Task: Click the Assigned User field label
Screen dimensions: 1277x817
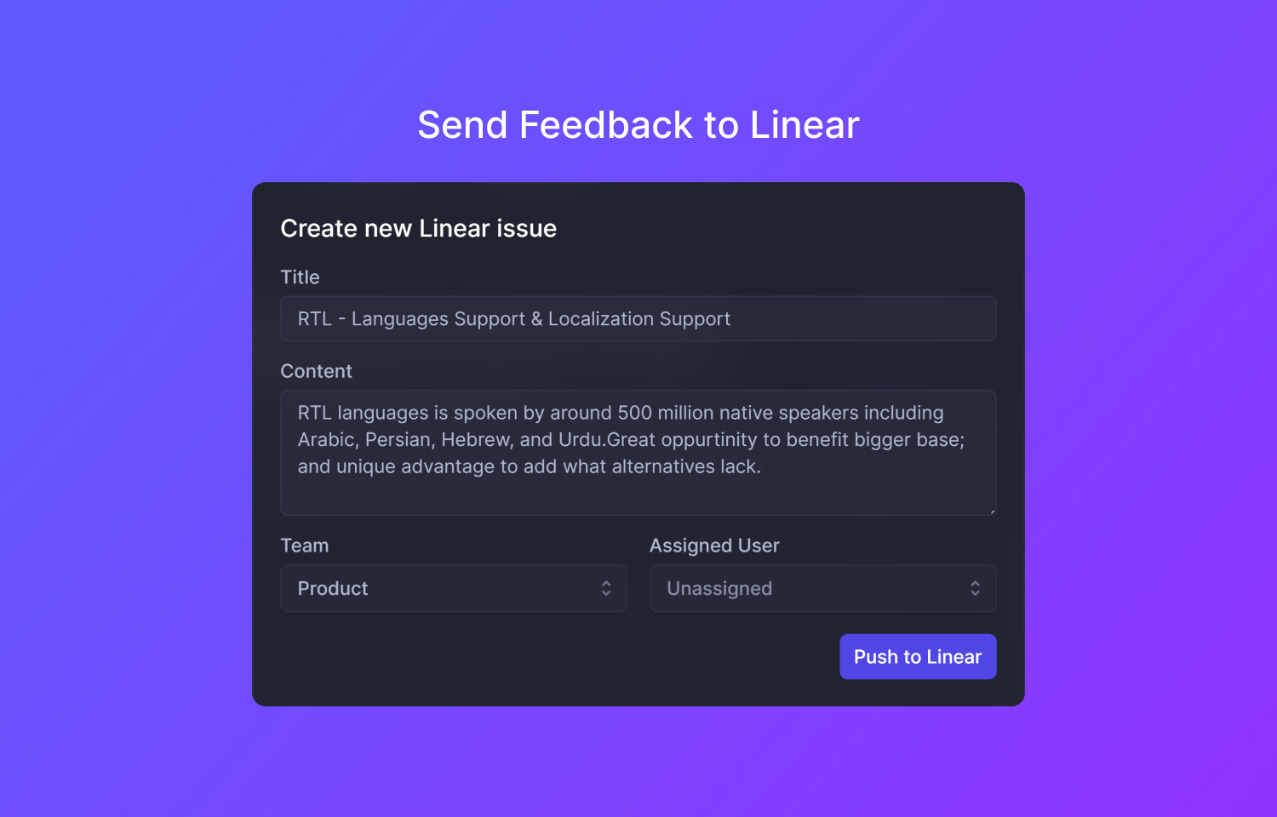Action: tap(714, 546)
